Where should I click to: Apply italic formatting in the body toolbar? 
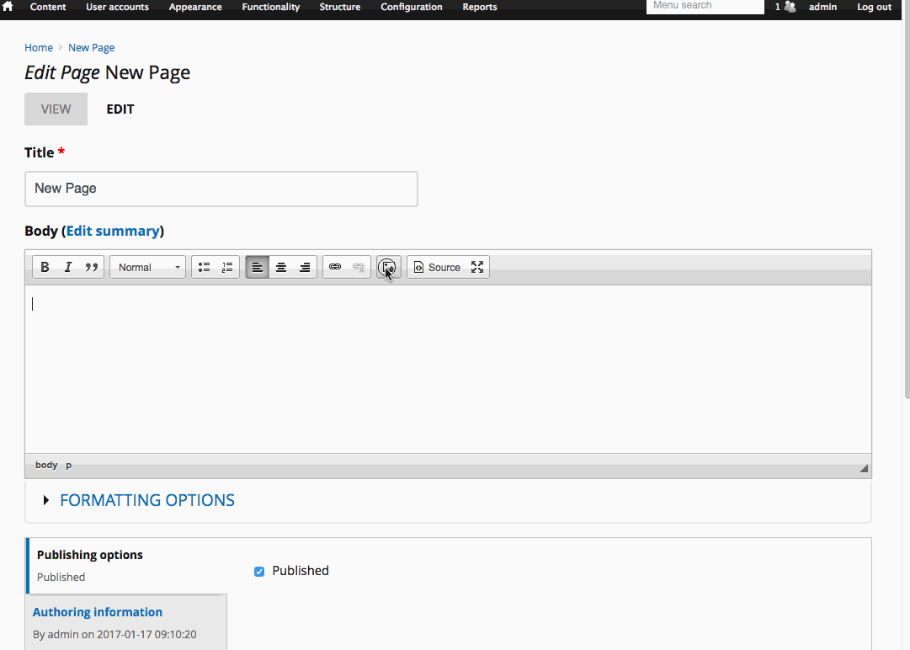click(x=68, y=267)
